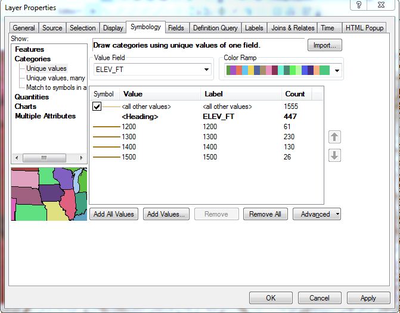Open the dialog help question mark
Image resolution: width=400 pixels, height=313 pixels.
tap(359, 5)
